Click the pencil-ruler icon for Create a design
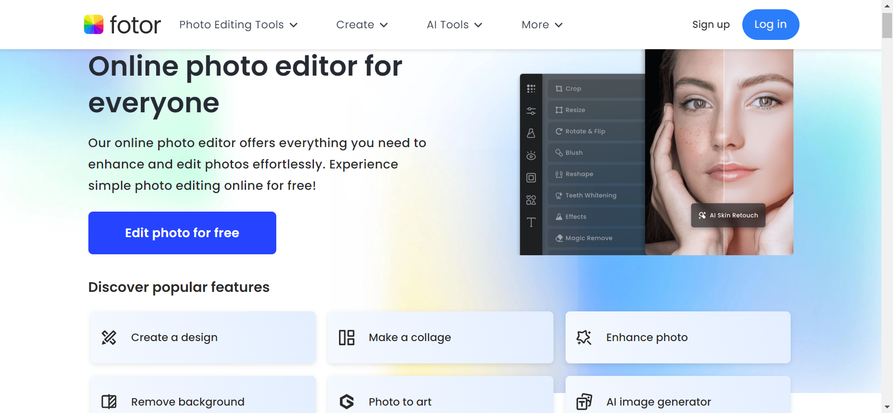Screen dimensions: 893x413 pyautogui.click(x=109, y=337)
